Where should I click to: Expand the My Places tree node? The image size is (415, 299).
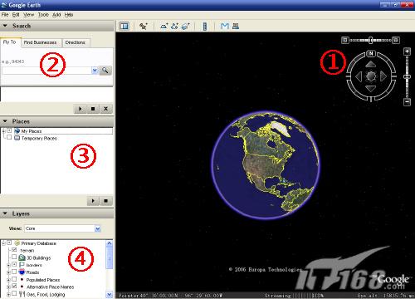coord(3,130)
